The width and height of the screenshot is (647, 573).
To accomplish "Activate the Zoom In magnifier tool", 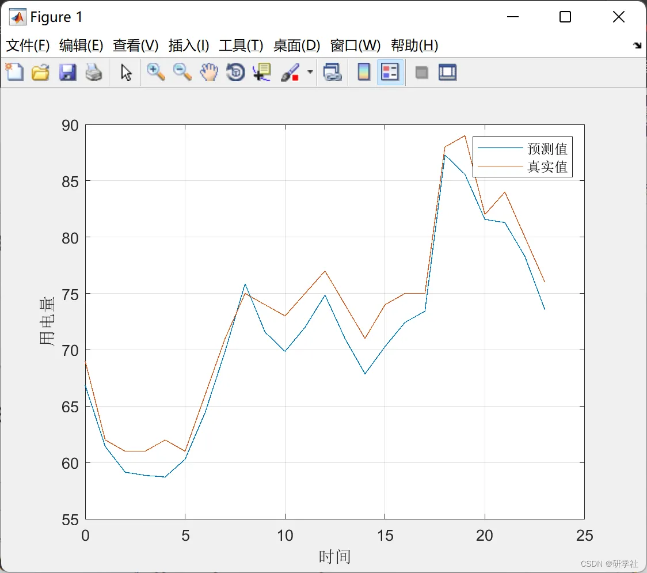I will coord(155,72).
